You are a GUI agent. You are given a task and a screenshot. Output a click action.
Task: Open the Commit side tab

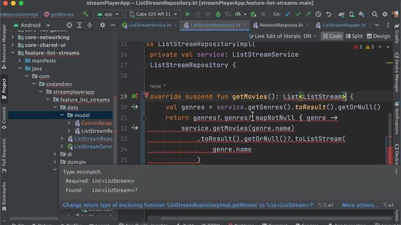click(4, 118)
